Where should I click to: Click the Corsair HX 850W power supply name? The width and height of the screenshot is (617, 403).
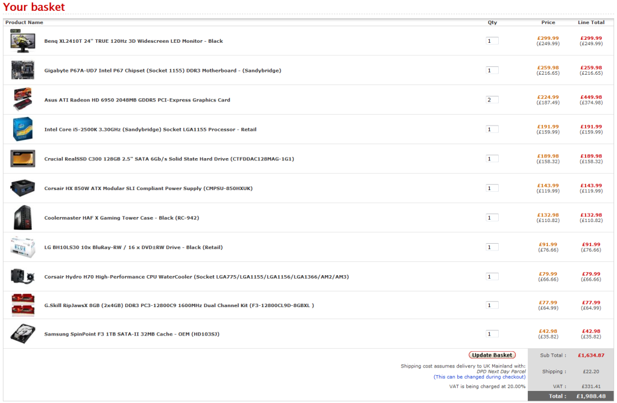148,188
